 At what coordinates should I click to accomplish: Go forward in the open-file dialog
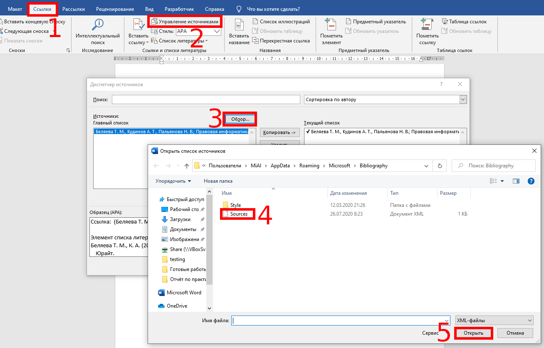click(168, 166)
